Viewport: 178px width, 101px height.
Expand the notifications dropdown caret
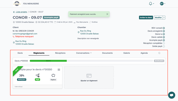tap(154, 4)
